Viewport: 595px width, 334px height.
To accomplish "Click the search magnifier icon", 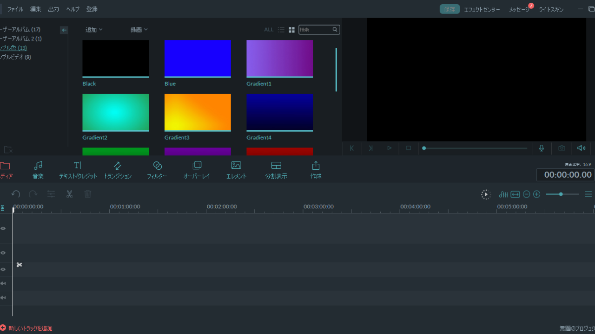I will point(335,30).
